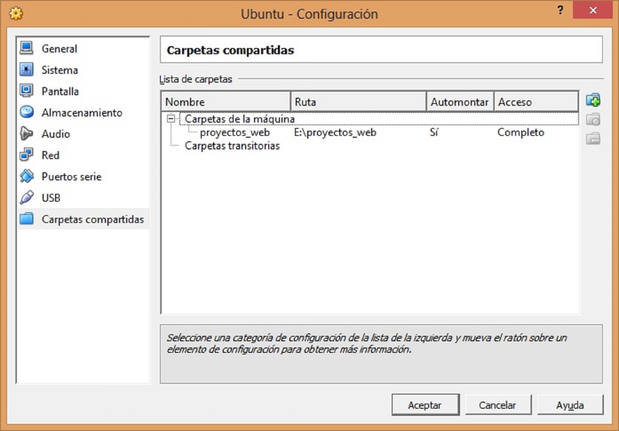Click the Almacenamiento disc icon

(26, 112)
